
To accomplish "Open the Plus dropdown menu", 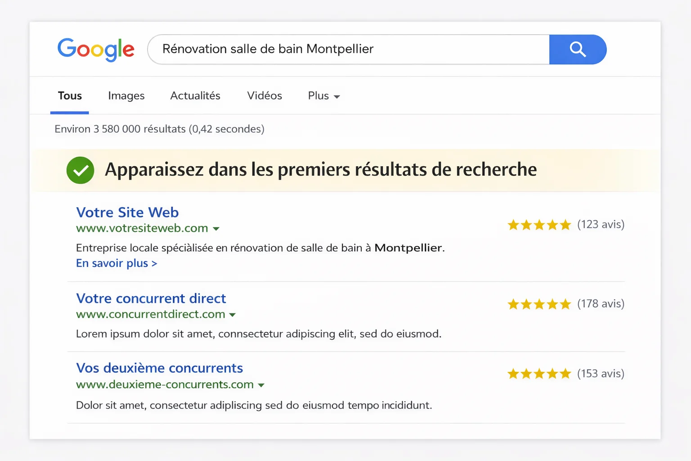I will tap(324, 96).
